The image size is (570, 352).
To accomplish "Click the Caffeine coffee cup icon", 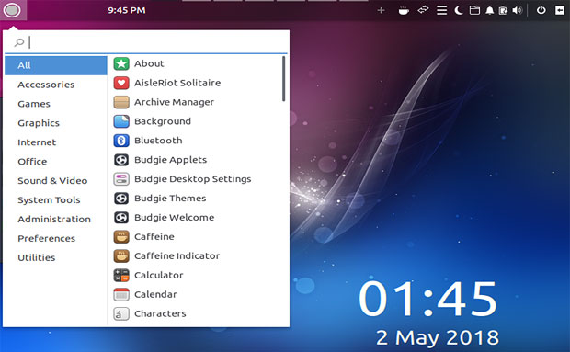I will 121,237.
